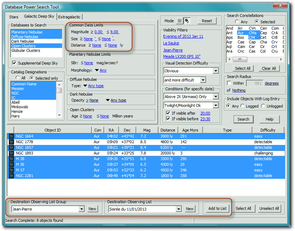This screenshot has width=295, height=231.
Task: Switch to Galactic Deep Sky tab
Action: 39,16
